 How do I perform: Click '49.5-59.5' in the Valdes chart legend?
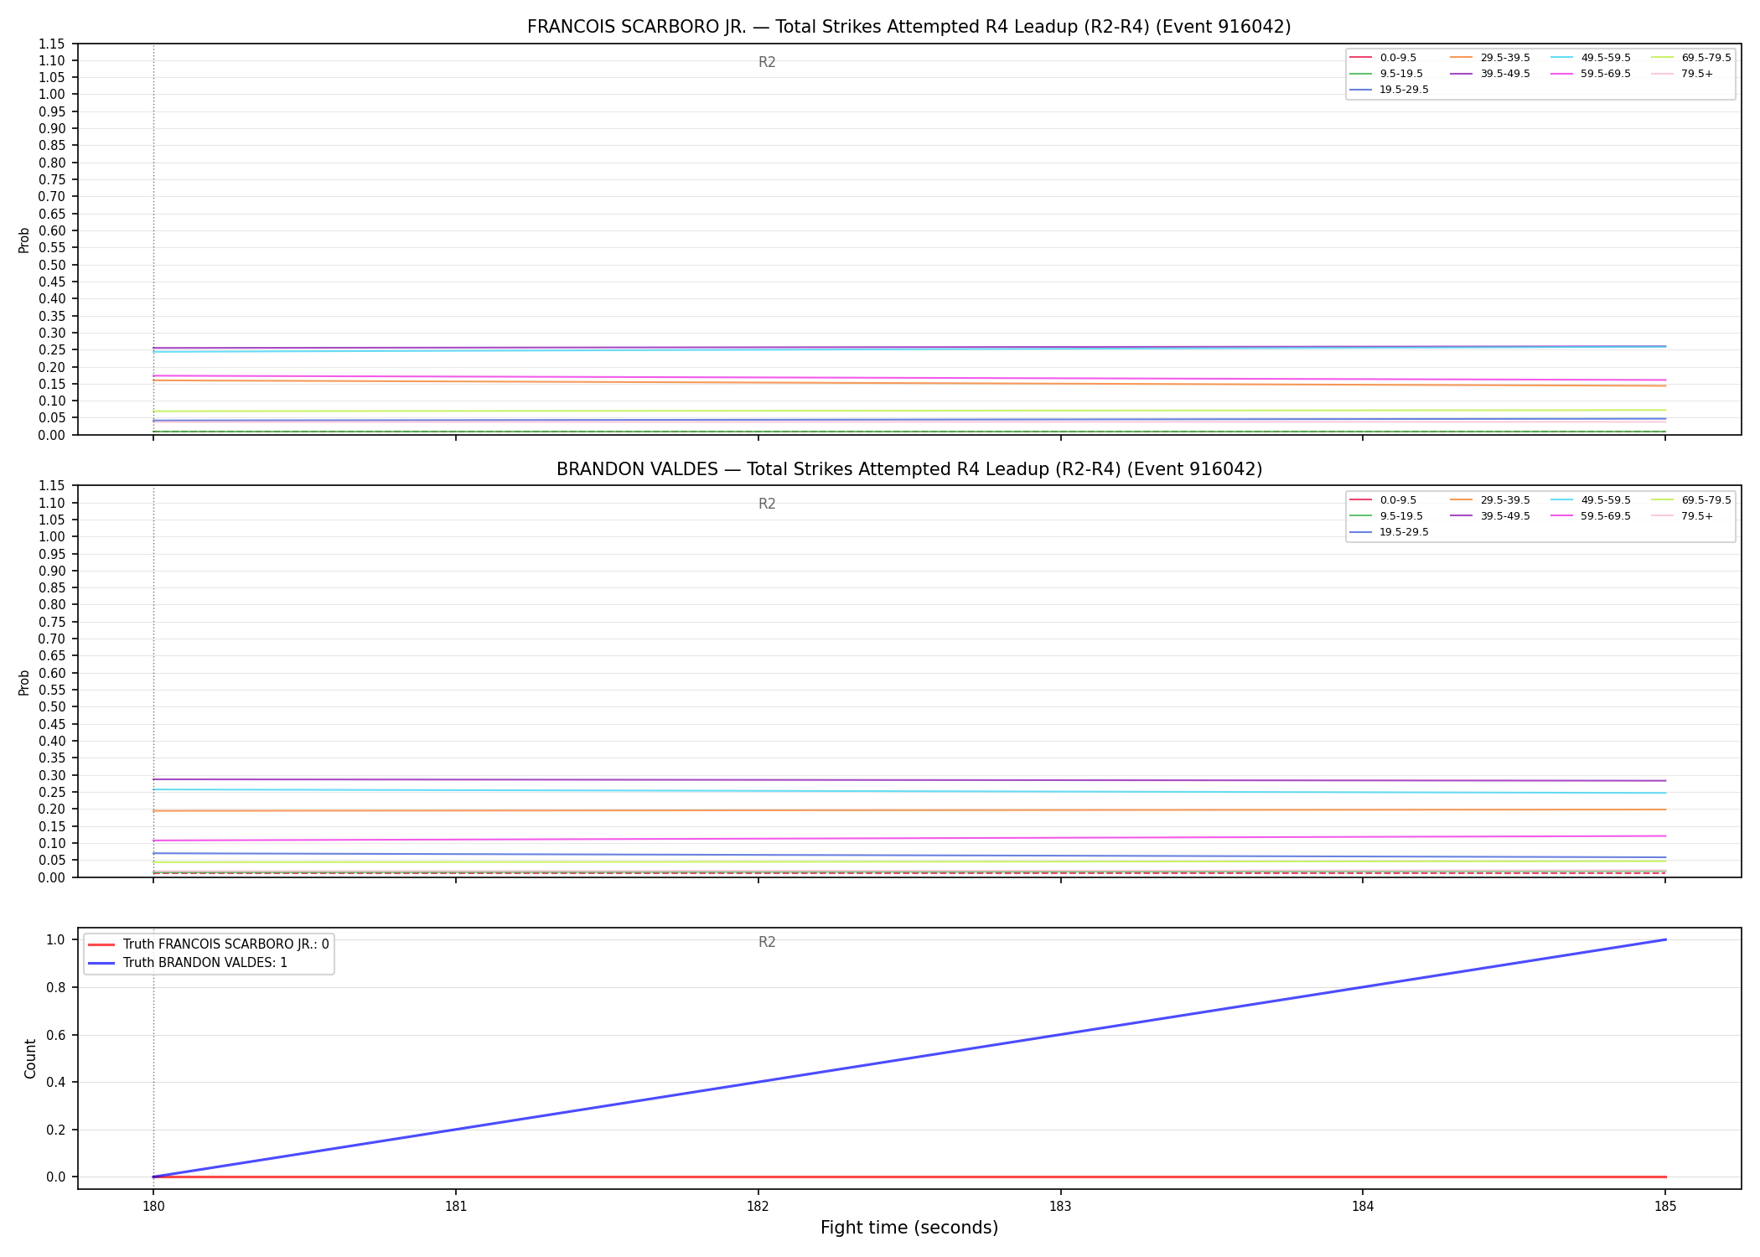pyautogui.click(x=1606, y=500)
